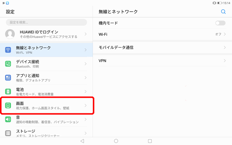This screenshot has width=232, height=145.
Task: Click the Bluetooth、印刷 subtitle
Action: point(27,67)
